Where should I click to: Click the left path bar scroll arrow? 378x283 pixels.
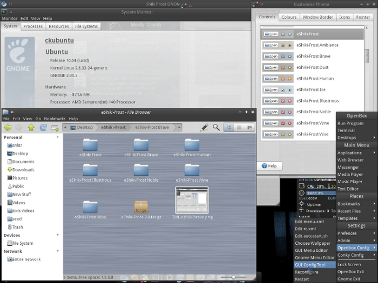[x=65, y=127]
